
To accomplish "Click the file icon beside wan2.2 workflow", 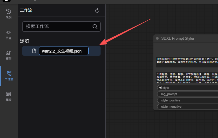I will click(x=34, y=51).
